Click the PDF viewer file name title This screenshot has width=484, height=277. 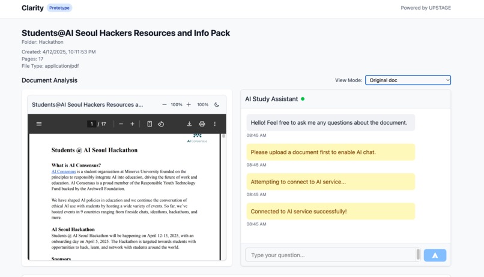pos(87,105)
